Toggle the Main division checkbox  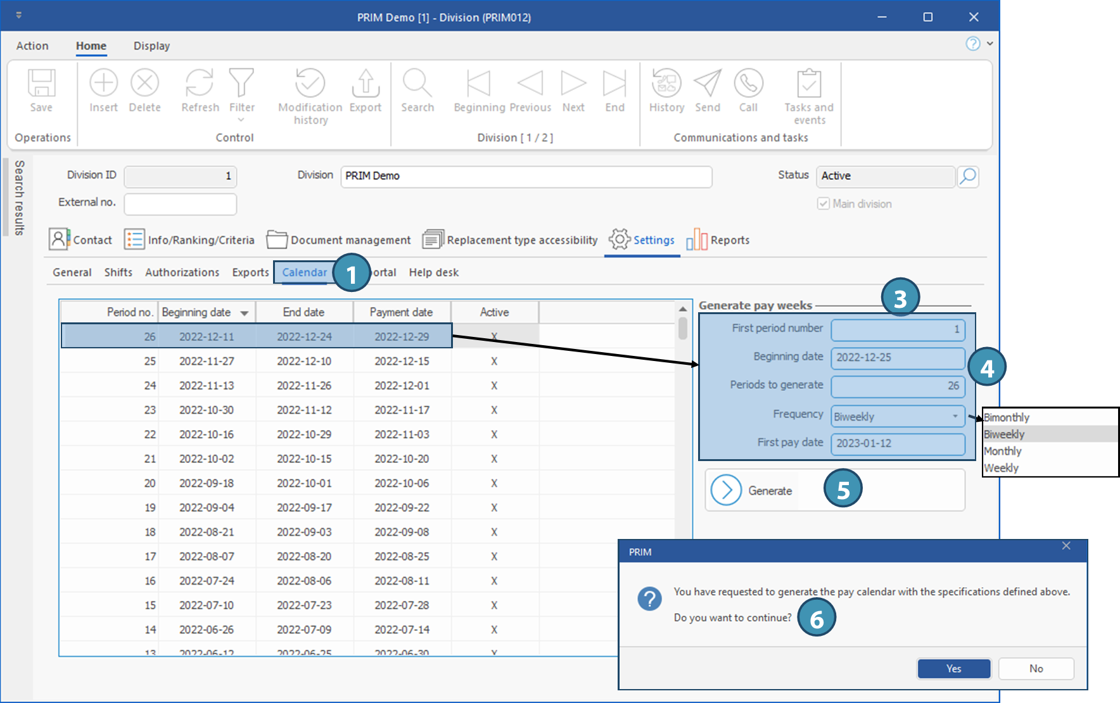pyautogui.click(x=824, y=204)
